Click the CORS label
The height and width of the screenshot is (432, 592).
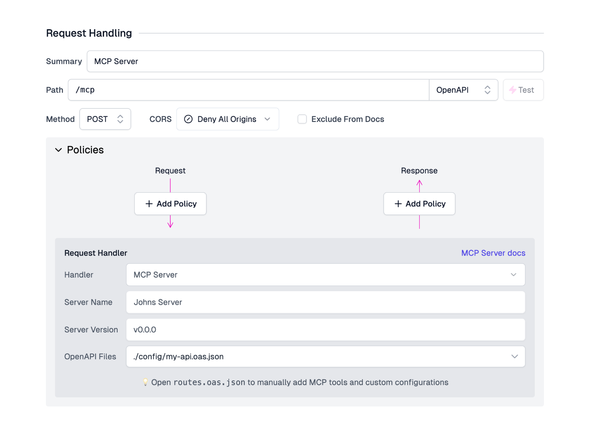[160, 119]
